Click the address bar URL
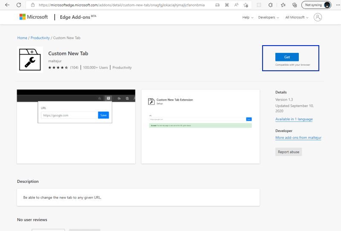 121,5
